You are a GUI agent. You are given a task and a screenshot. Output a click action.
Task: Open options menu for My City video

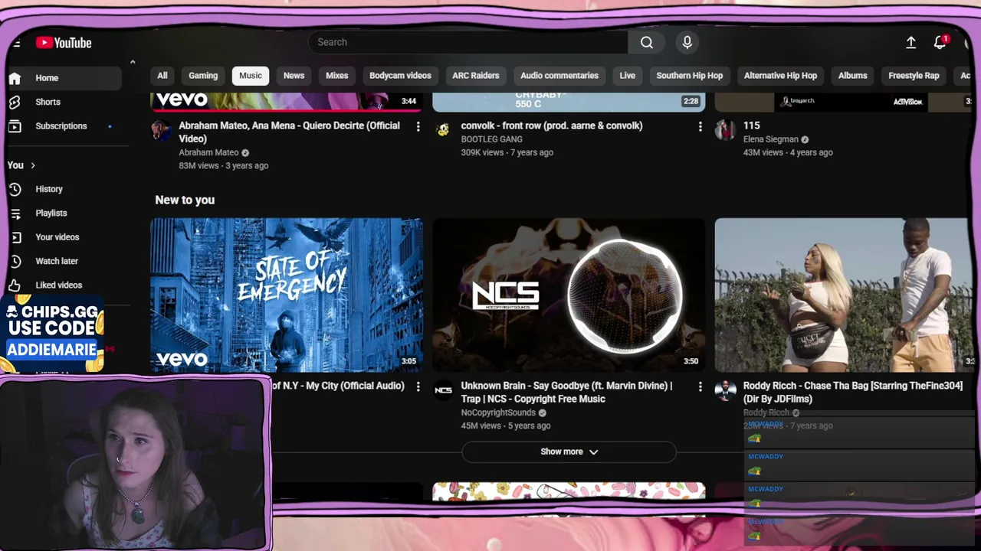point(418,386)
